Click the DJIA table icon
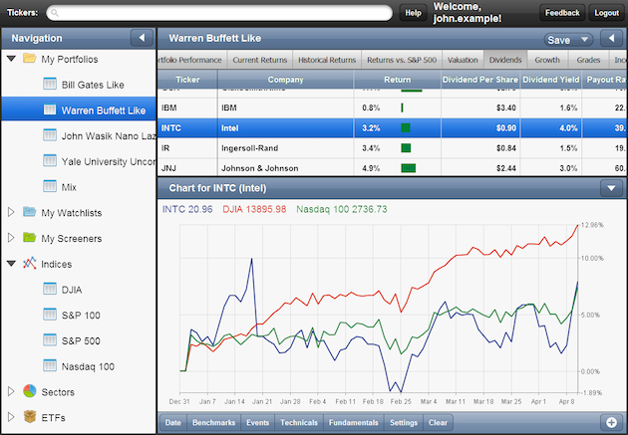Image resolution: width=628 pixels, height=435 pixels. [50, 289]
